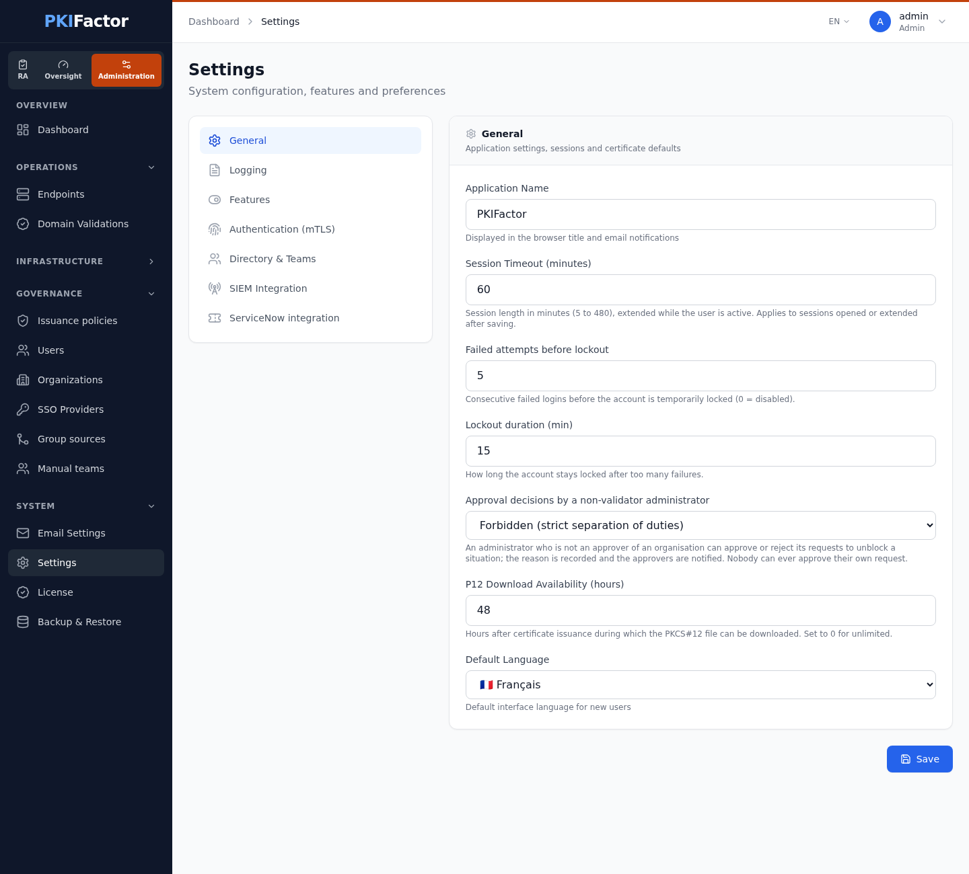The height and width of the screenshot is (874, 969).
Task: Open the Approval decisions dropdown
Action: pos(701,525)
